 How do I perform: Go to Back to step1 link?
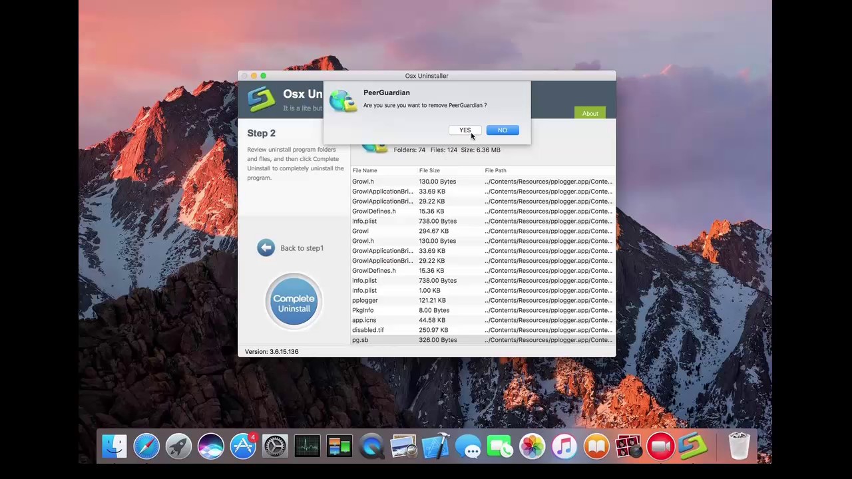(302, 248)
